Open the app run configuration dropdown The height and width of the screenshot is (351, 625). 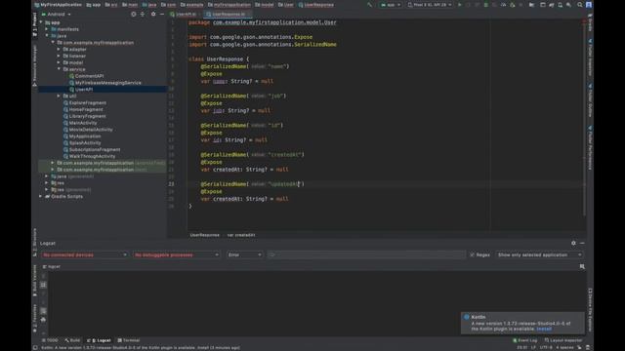tap(391, 5)
